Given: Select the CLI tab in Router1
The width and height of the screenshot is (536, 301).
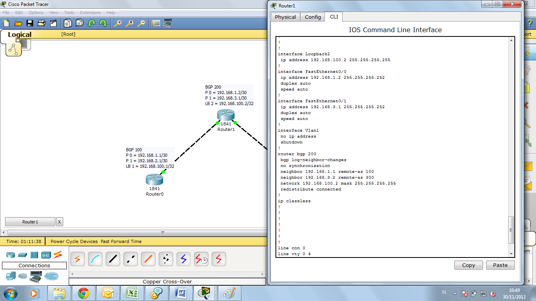Looking at the screenshot, I should pyautogui.click(x=334, y=16).
